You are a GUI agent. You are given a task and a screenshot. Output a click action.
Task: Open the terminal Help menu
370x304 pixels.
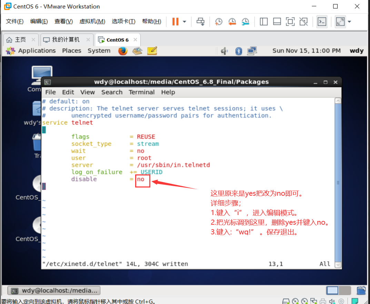click(x=168, y=92)
